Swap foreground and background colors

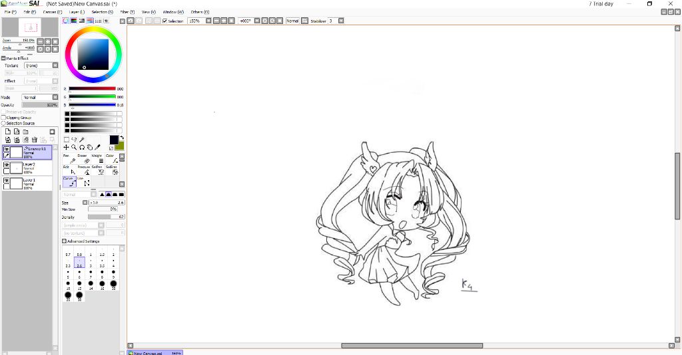tap(122, 138)
